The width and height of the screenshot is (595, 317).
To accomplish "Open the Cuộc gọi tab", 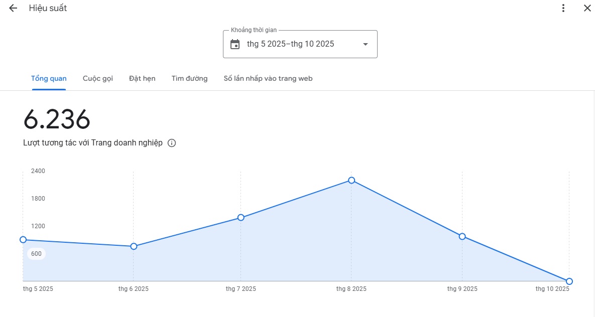I will 98,78.
